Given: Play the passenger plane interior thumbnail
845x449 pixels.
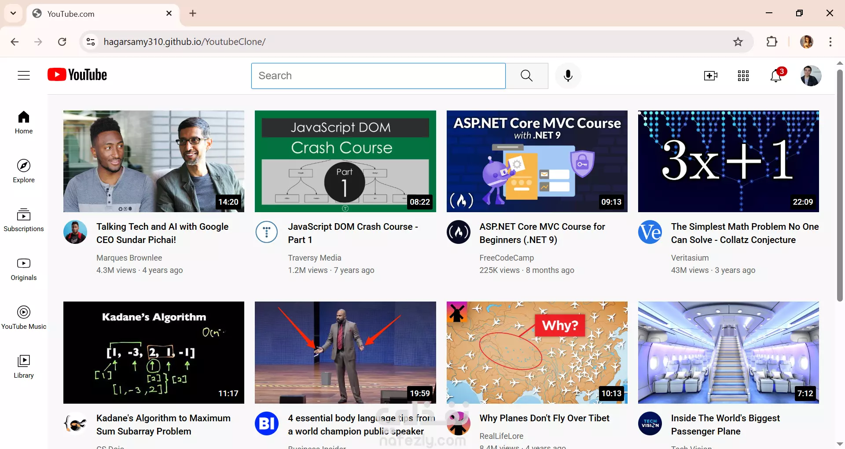Looking at the screenshot, I should pos(728,353).
